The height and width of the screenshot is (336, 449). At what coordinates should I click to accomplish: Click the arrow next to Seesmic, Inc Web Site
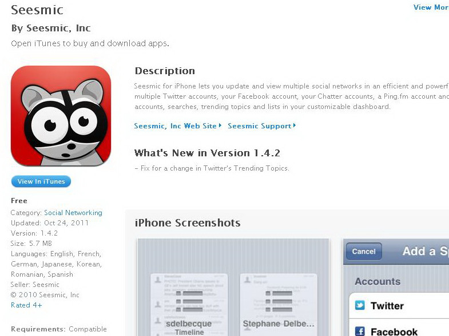pos(220,126)
